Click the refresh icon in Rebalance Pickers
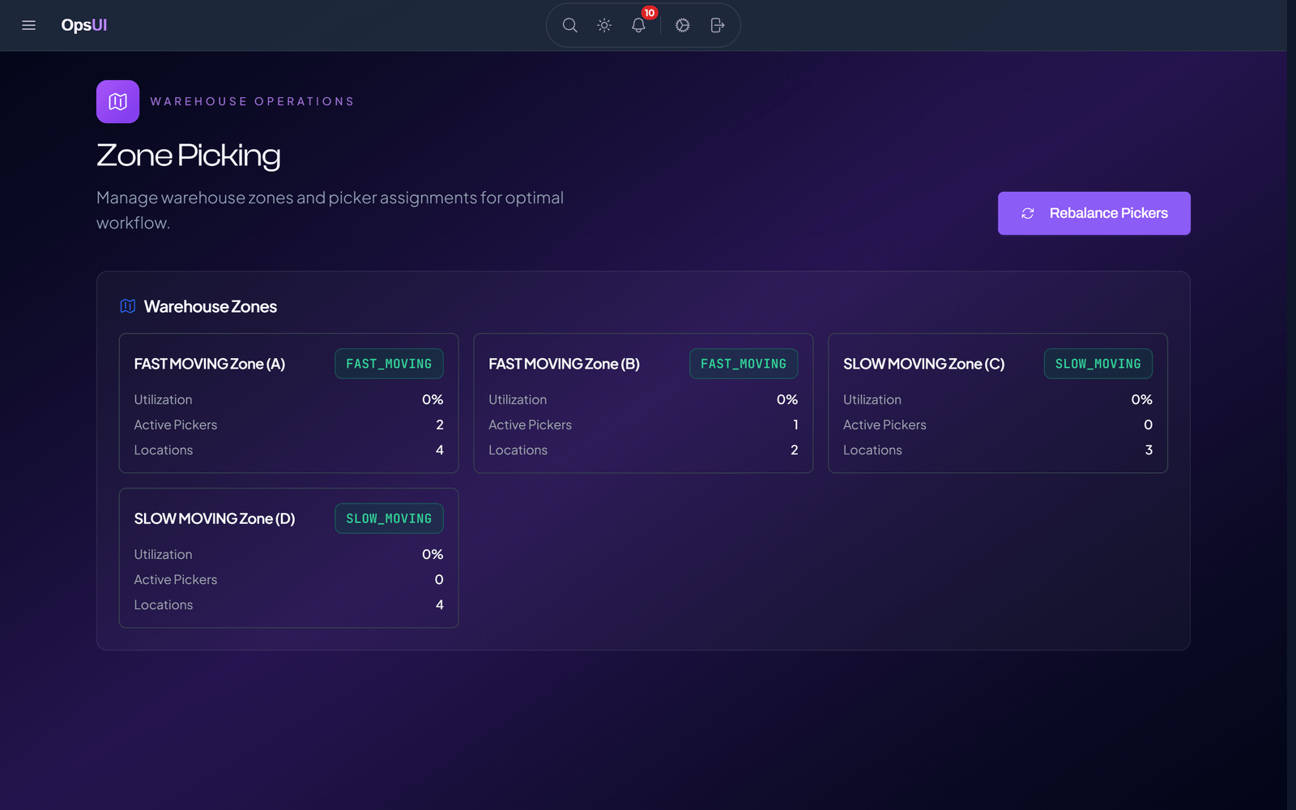The image size is (1296, 810). 1028,213
